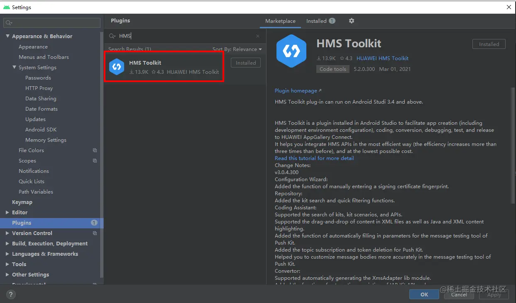Screen dimensions: 516x303
Task: Click the Apply button
Action: click(494, 294)
